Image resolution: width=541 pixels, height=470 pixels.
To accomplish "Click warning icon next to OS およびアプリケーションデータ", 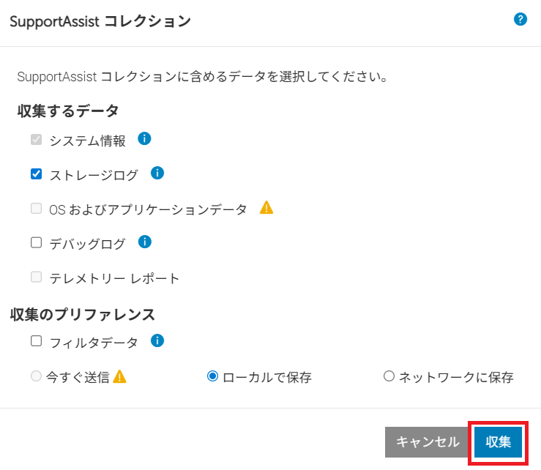I will 266,208.
